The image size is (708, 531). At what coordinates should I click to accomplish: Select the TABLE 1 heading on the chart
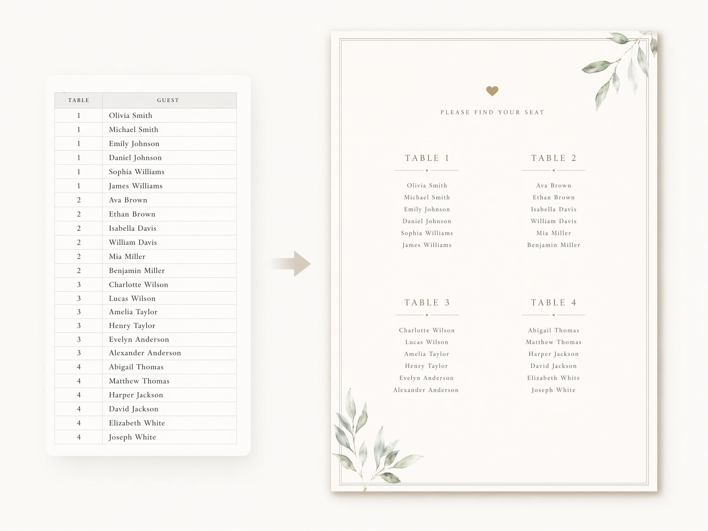(427, 158)
